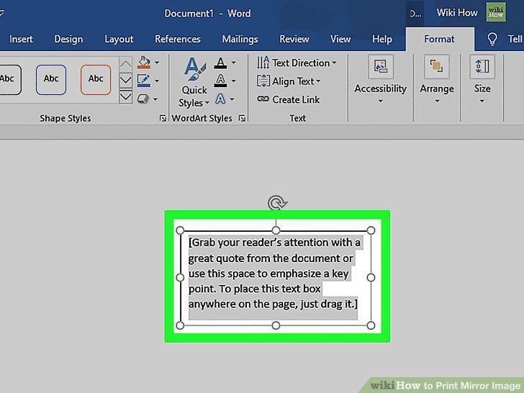Switch to the Design tab

[x=68, y=39]
